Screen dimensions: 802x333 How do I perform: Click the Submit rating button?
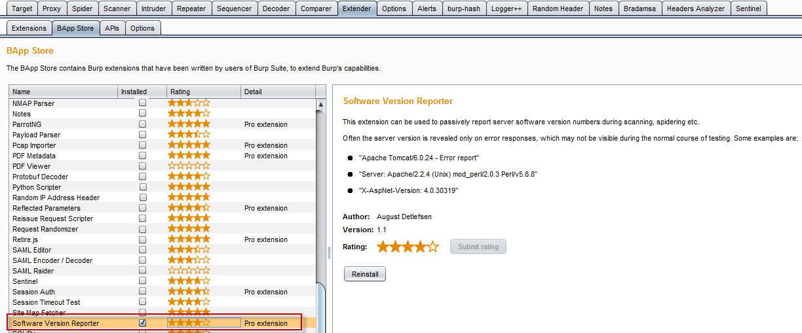pyautogui.click(x=478, y=247)
